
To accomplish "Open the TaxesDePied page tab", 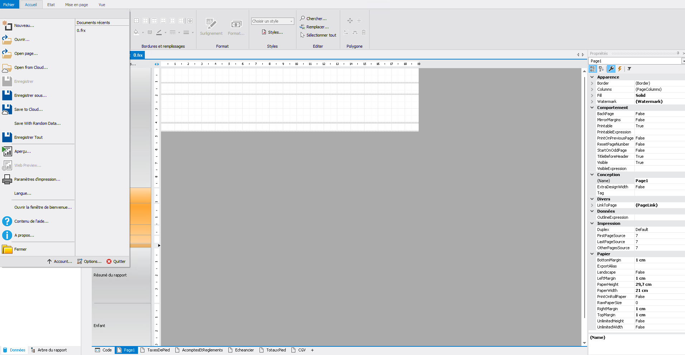I will 155,350.
